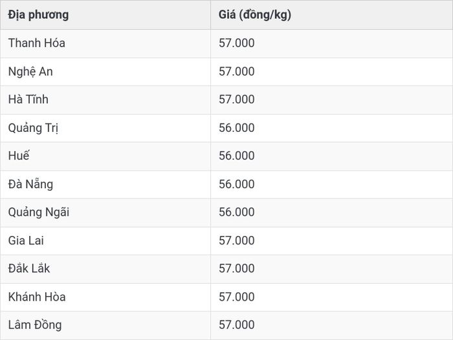Image resolution: width=453 pixels, height=340 pixels.
Task: Select the Lâm Đồng cell
Action: click(x=105, y=325)
